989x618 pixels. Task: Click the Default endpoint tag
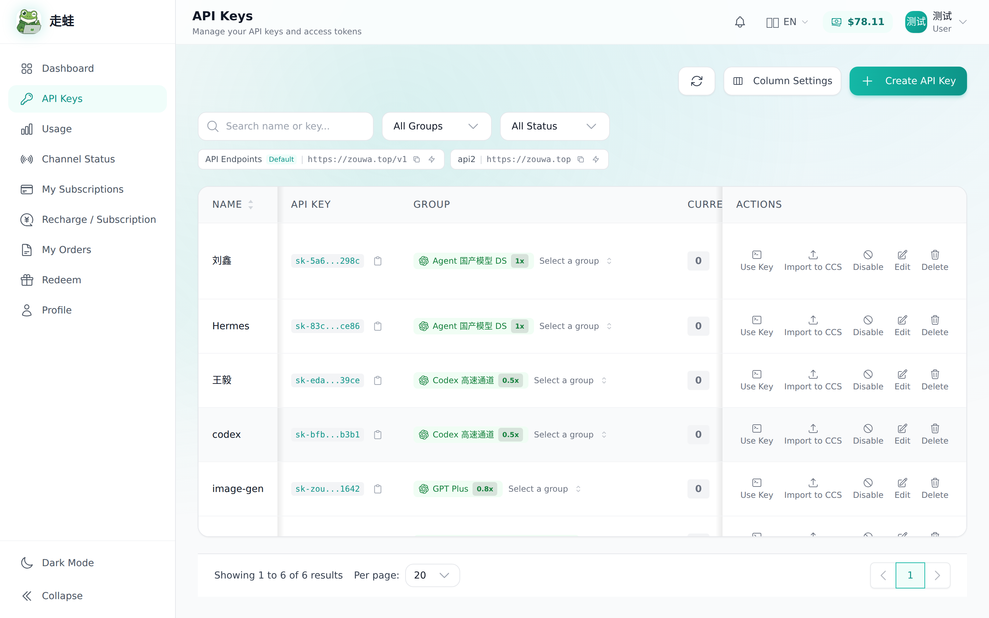click(x=281, y=159)
